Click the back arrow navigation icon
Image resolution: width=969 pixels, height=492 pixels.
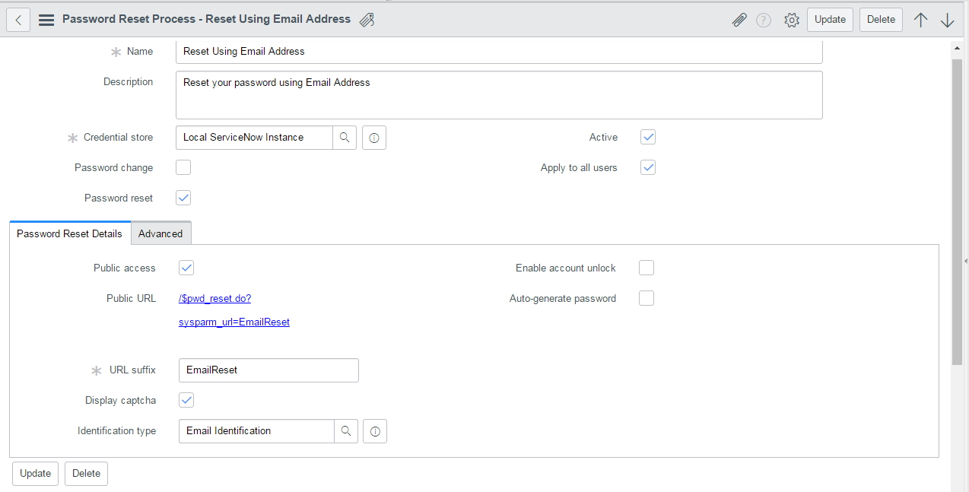[x=17, y=19]
